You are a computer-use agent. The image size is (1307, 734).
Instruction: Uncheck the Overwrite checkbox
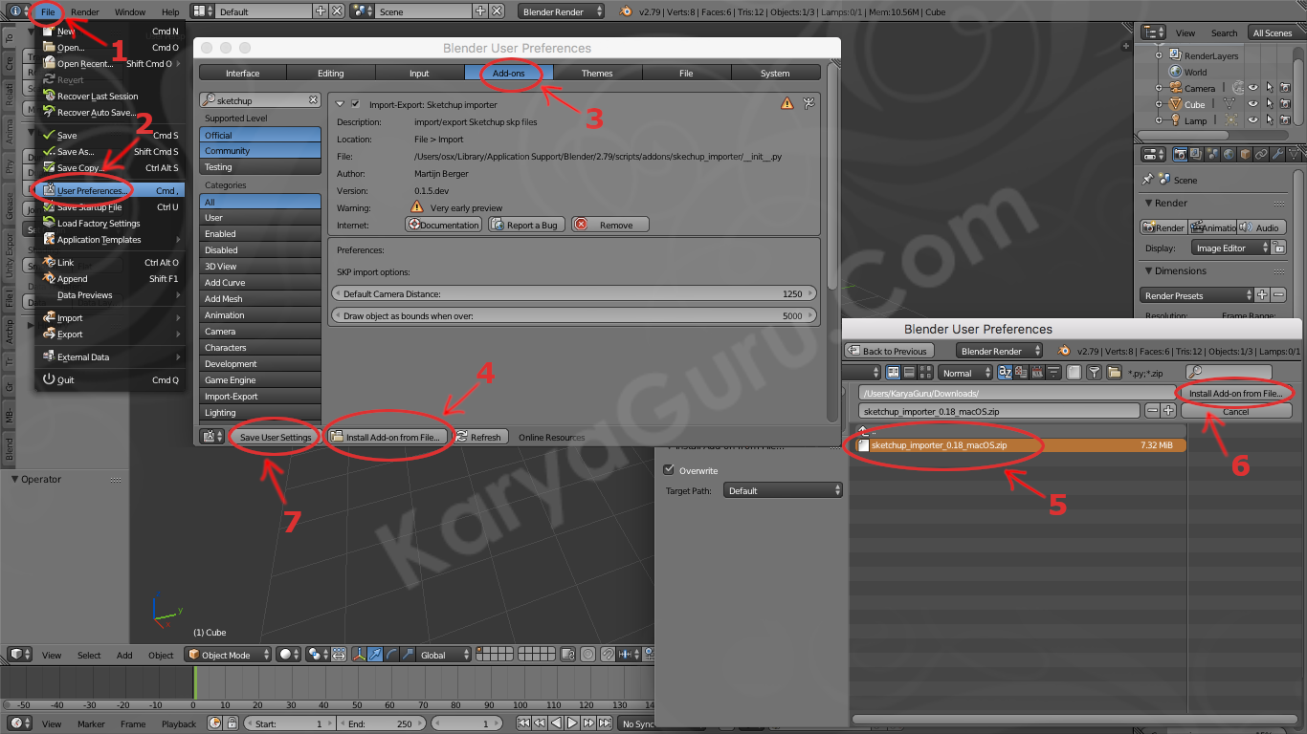pyautogui.click(x=670, y=470)
